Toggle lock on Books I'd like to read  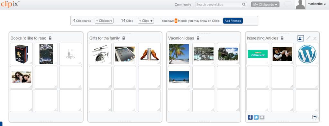50,38
